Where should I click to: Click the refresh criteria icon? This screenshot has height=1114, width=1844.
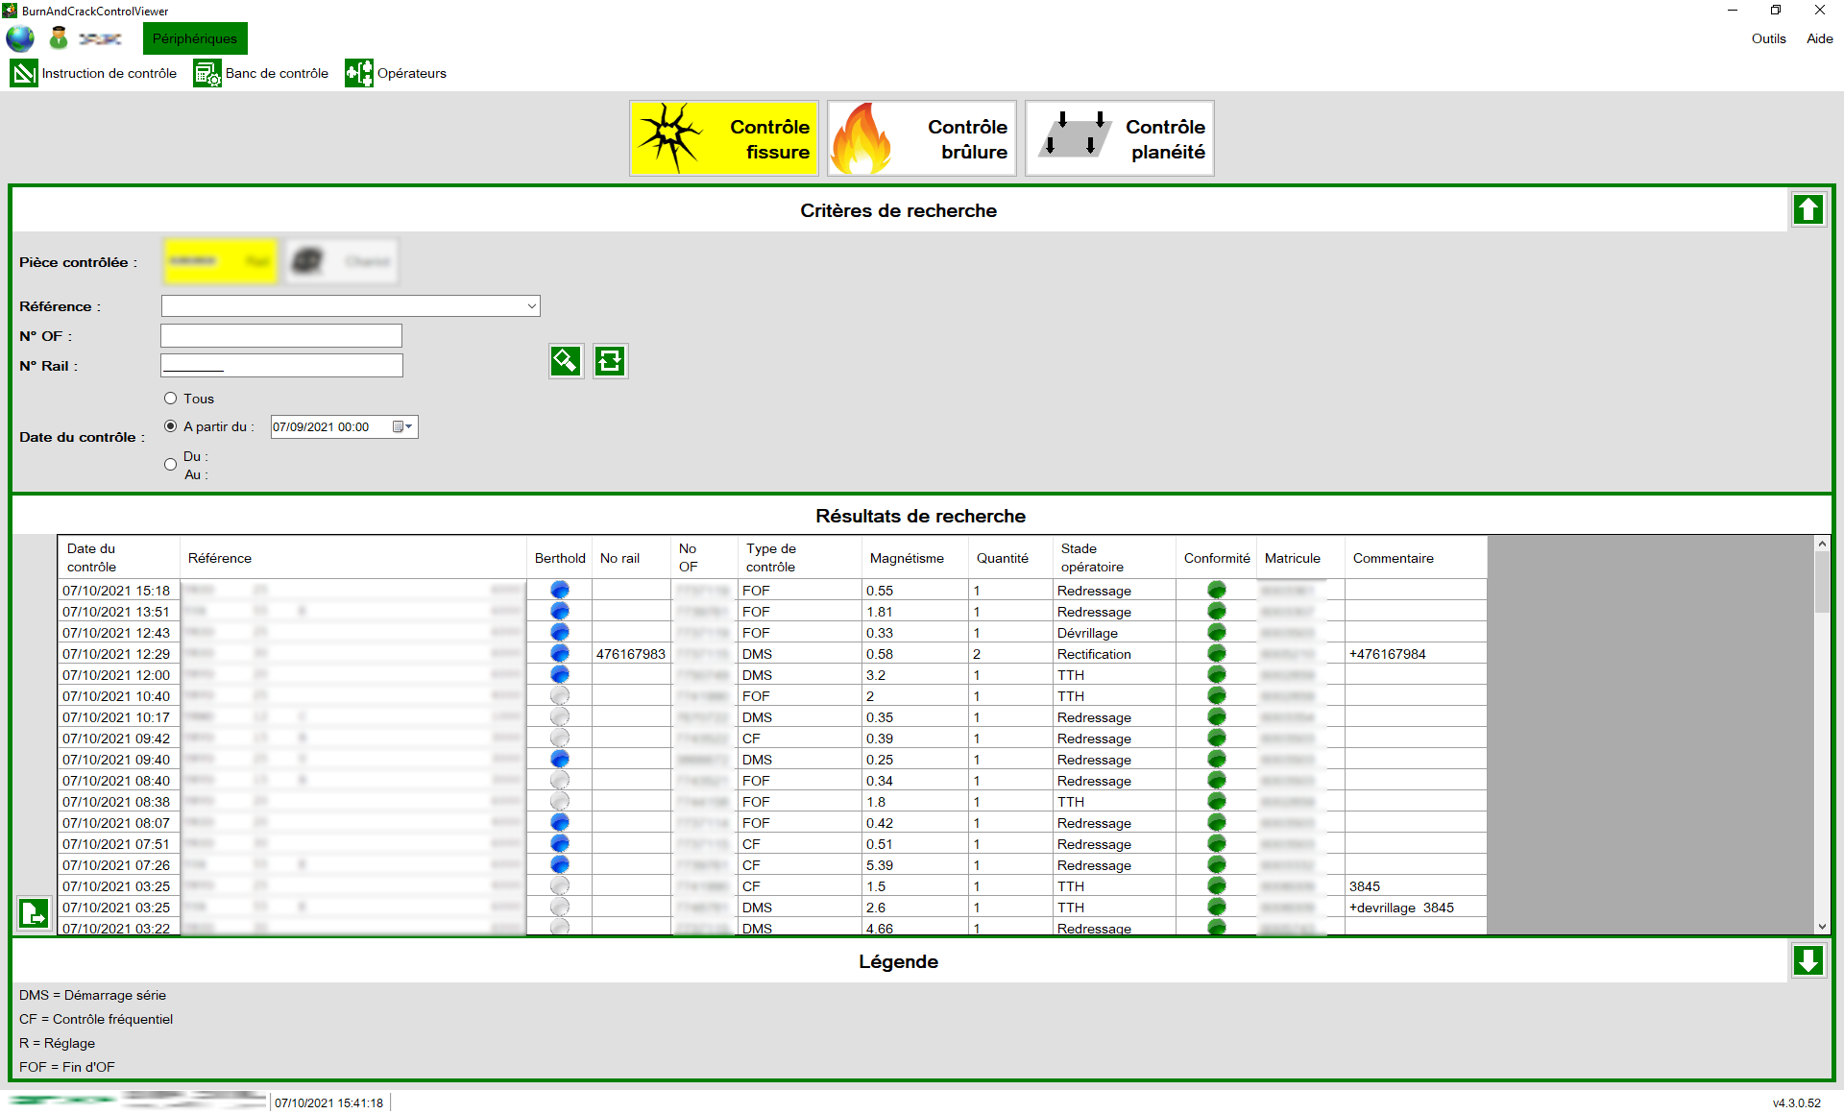pos(610,361)
